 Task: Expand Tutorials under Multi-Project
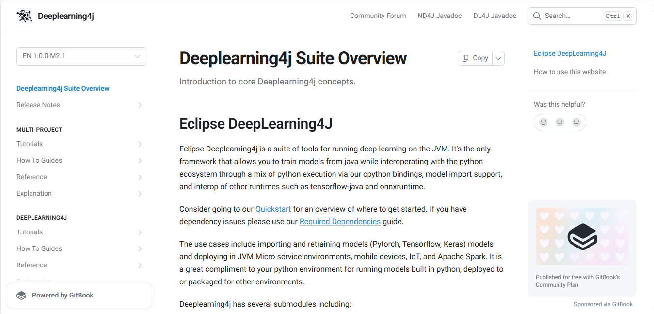(140, 144)
